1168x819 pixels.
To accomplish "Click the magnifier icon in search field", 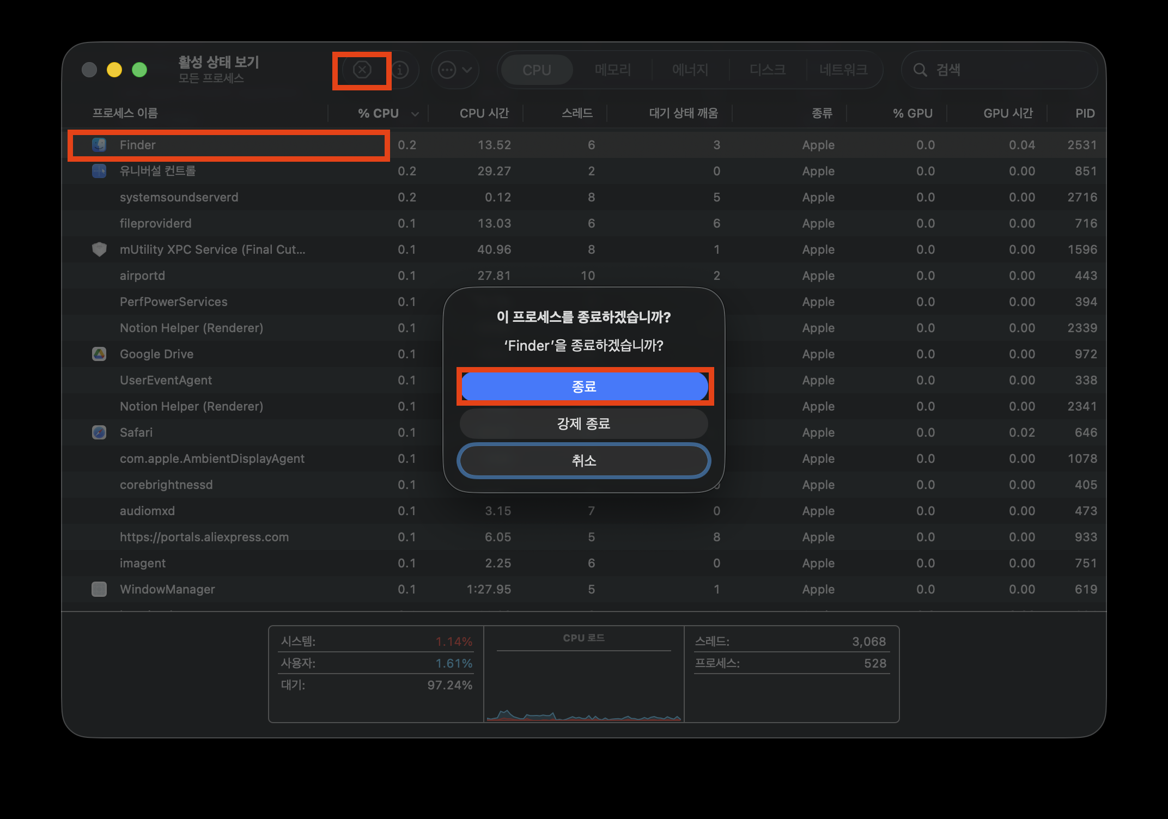I will (x=920, y=70).
